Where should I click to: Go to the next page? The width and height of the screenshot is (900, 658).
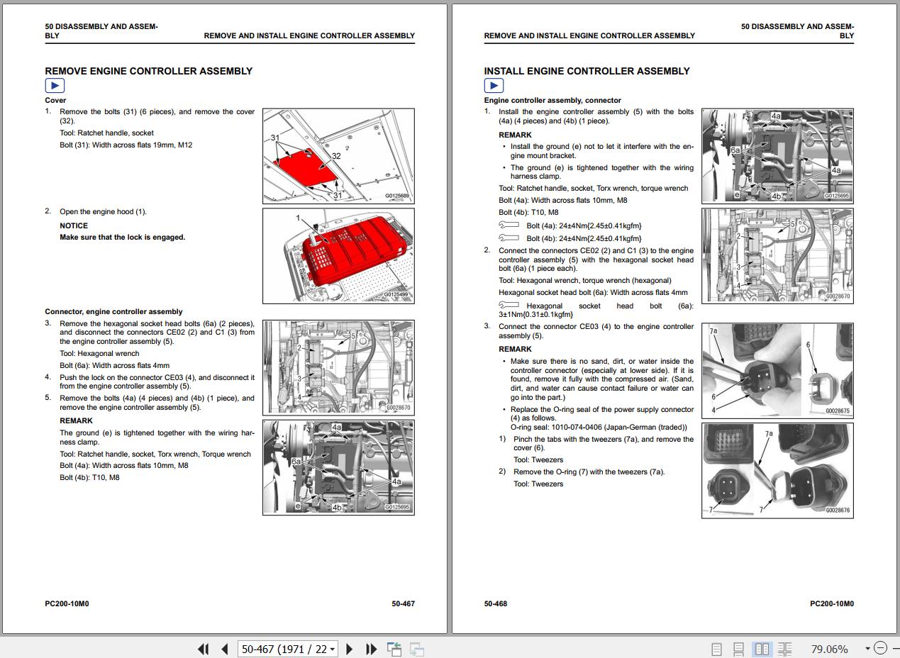350,649
